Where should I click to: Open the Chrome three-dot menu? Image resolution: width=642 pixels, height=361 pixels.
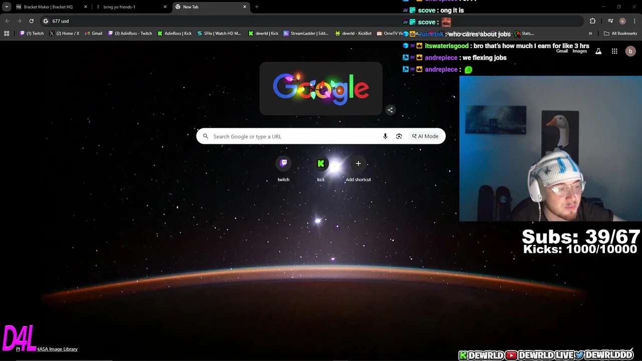tap(634, 21)
